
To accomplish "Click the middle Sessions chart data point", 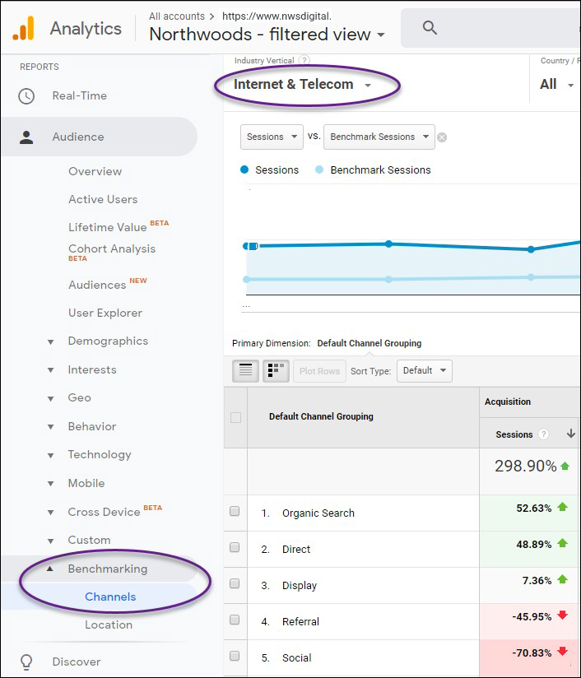I will coord(388,244).
